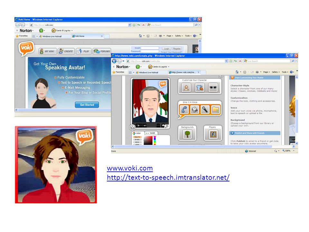Click the Email input field on Voki Home
Screen dimensions: 309x232
150,48
